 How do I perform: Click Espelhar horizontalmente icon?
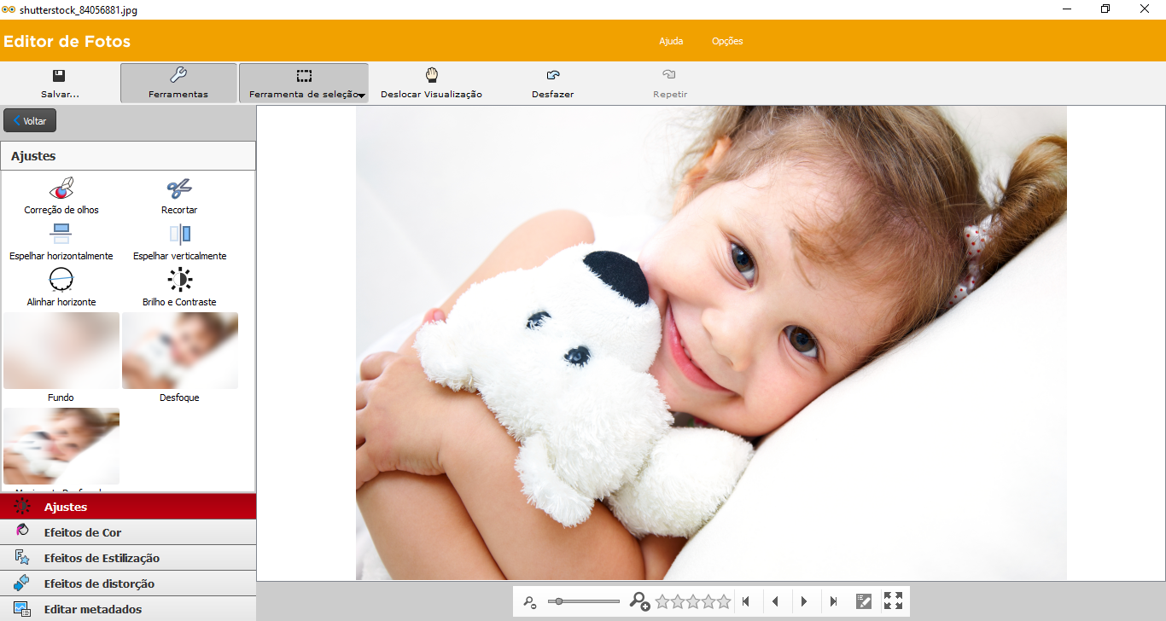point(61,235)
